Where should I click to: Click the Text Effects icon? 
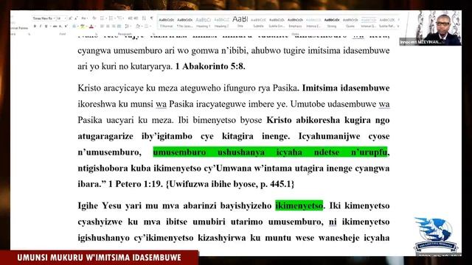pos(74,26)
